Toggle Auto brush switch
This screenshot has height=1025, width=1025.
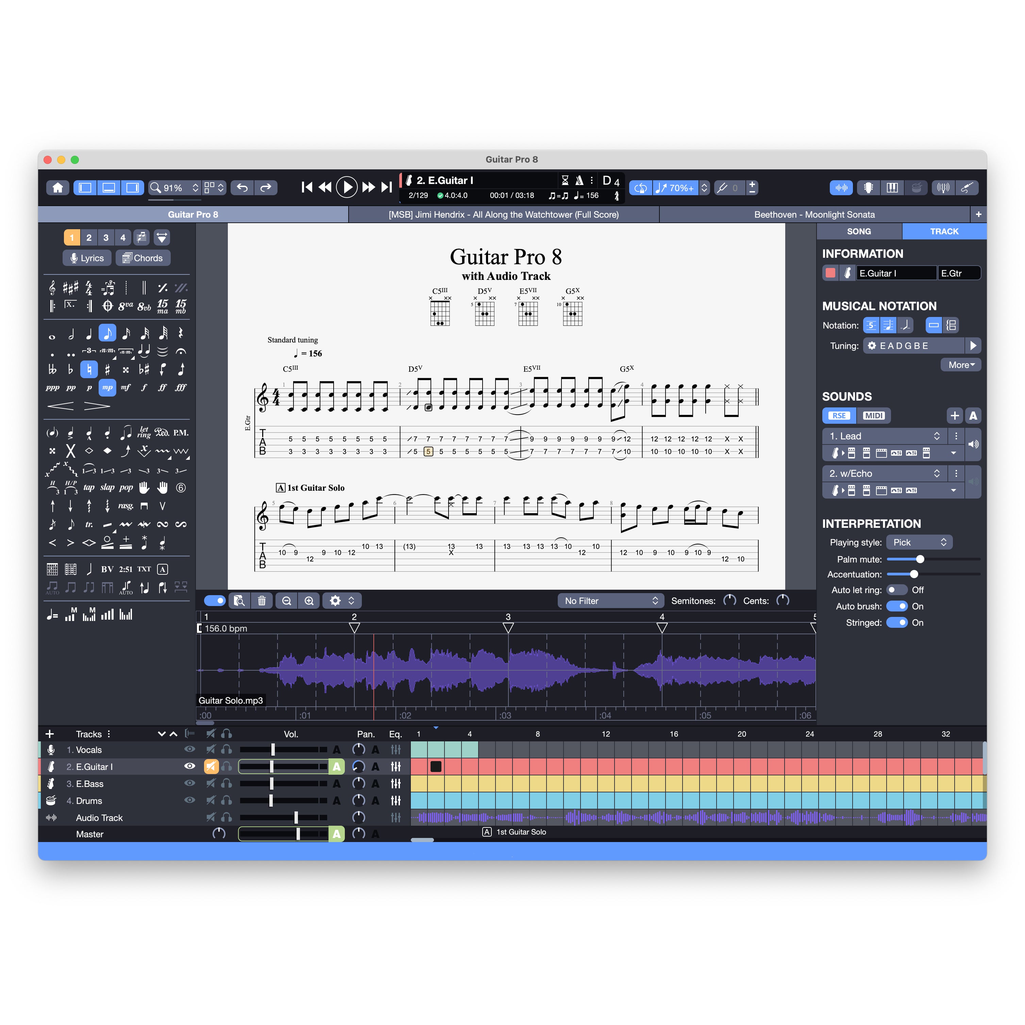(896, 606)
